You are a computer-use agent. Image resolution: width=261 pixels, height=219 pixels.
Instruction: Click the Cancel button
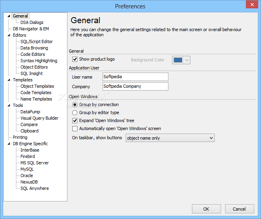(239, 209)
